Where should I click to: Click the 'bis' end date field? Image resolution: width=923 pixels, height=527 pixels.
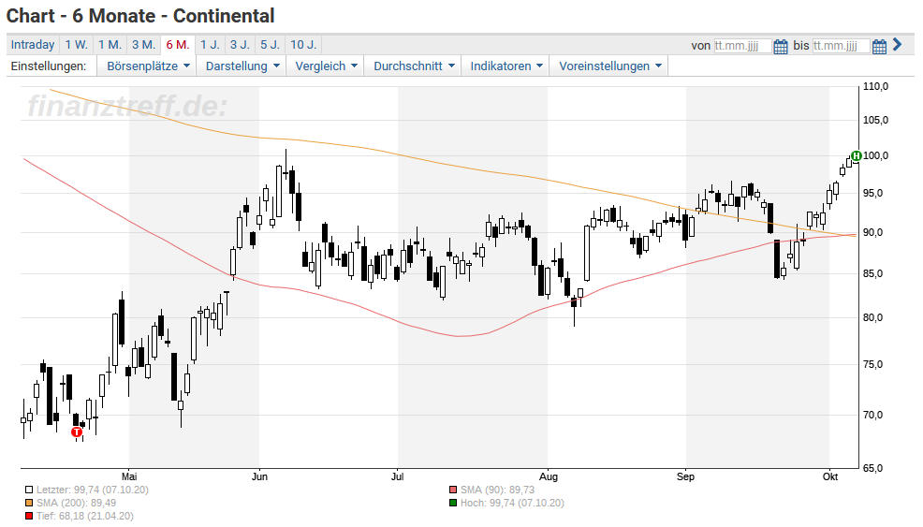tap(841, 46)
